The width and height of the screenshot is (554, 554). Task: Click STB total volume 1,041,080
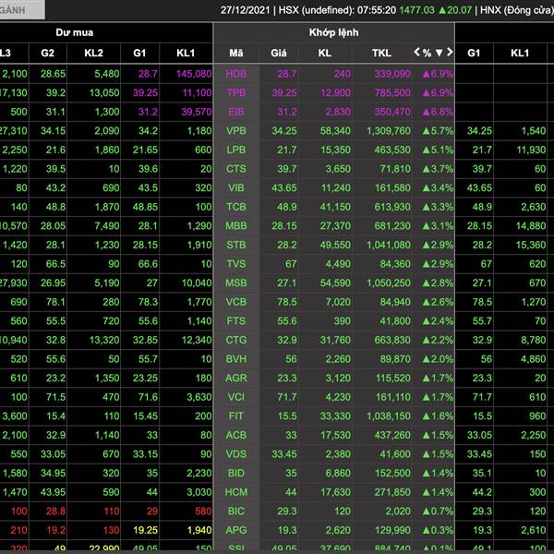click(389, 245)
